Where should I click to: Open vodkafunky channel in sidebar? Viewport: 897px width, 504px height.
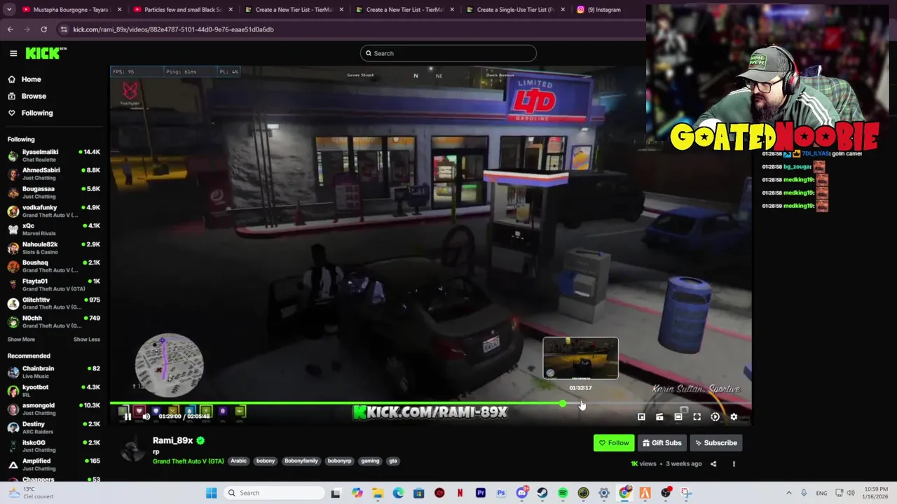pyautogui.click(x=54, y=211)
